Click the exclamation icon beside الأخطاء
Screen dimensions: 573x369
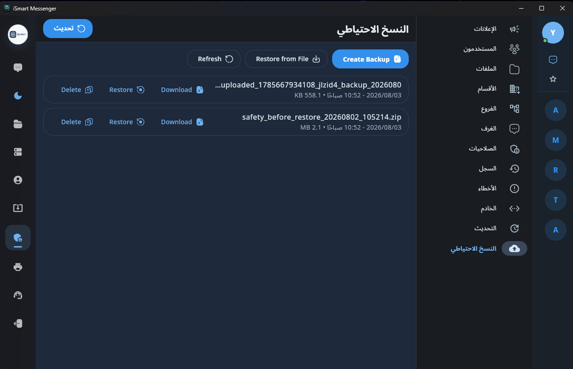tap(514, 189)
